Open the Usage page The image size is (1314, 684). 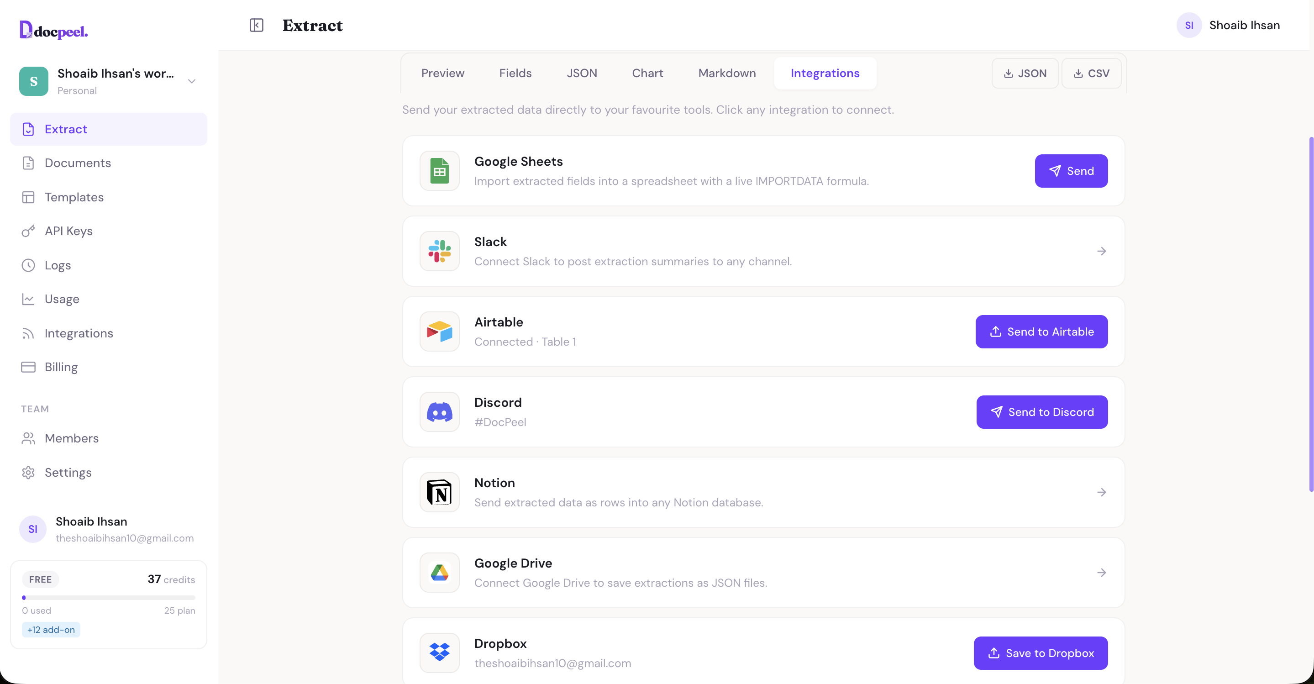click(x=109, y=299)
